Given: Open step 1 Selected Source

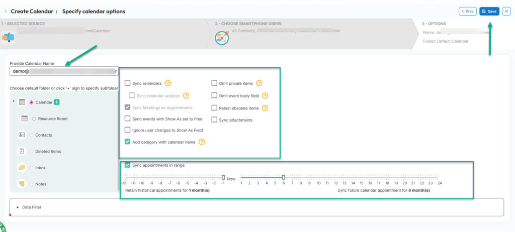Looking at the screenshot, I should click(x=23, y=24).
